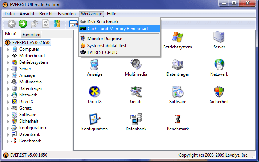Viewport: 259px width, 162px height.
Task: Select Systemstabilitätstest menu entry
Action: pos(119,46)
